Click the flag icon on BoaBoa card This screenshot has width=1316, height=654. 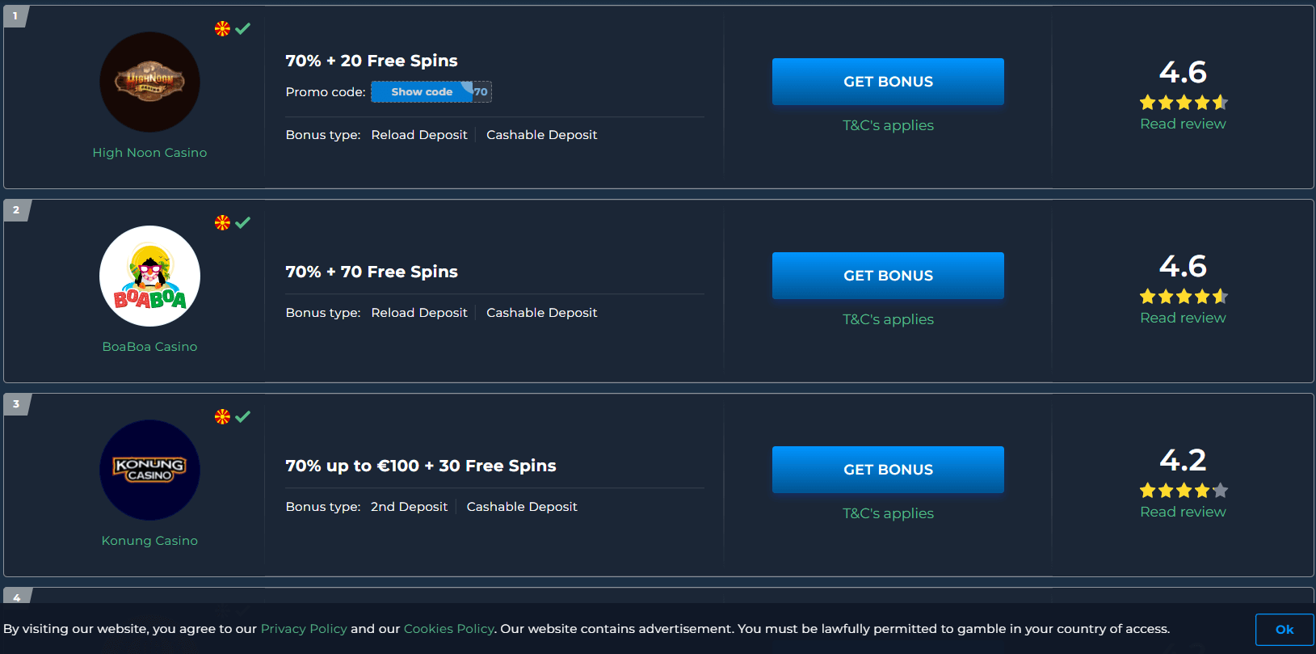pyautogui.click(x=222, y=222)
